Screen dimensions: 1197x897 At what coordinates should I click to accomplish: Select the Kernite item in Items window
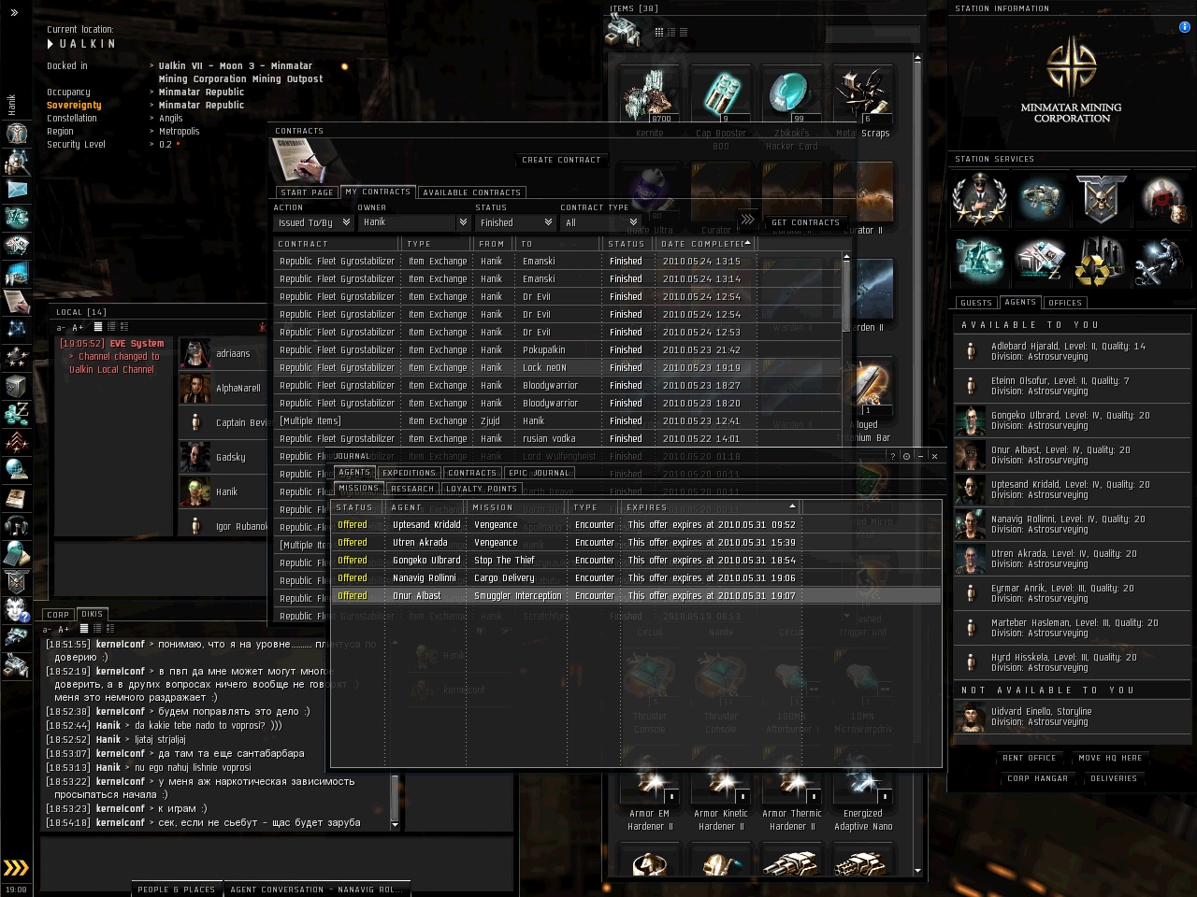coord(650,95)
